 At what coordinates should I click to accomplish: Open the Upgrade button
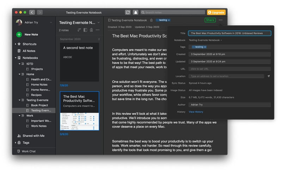pyautogui.click(x=216, y=12)
